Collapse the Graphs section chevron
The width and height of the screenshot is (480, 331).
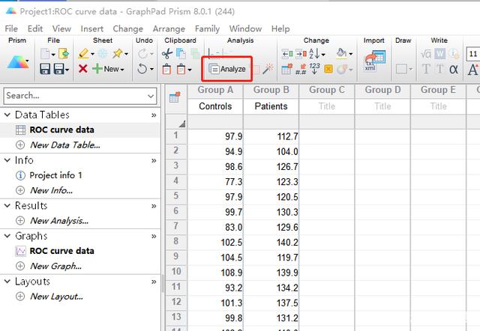[x=7, y=236]
